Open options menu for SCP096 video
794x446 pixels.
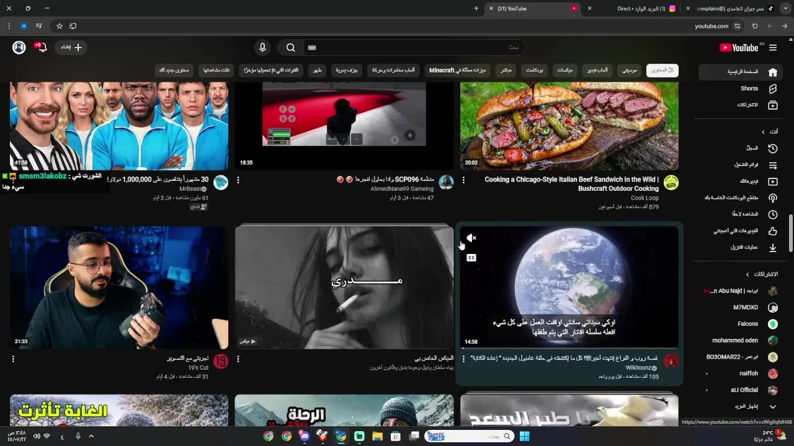(x=238, y=180)
